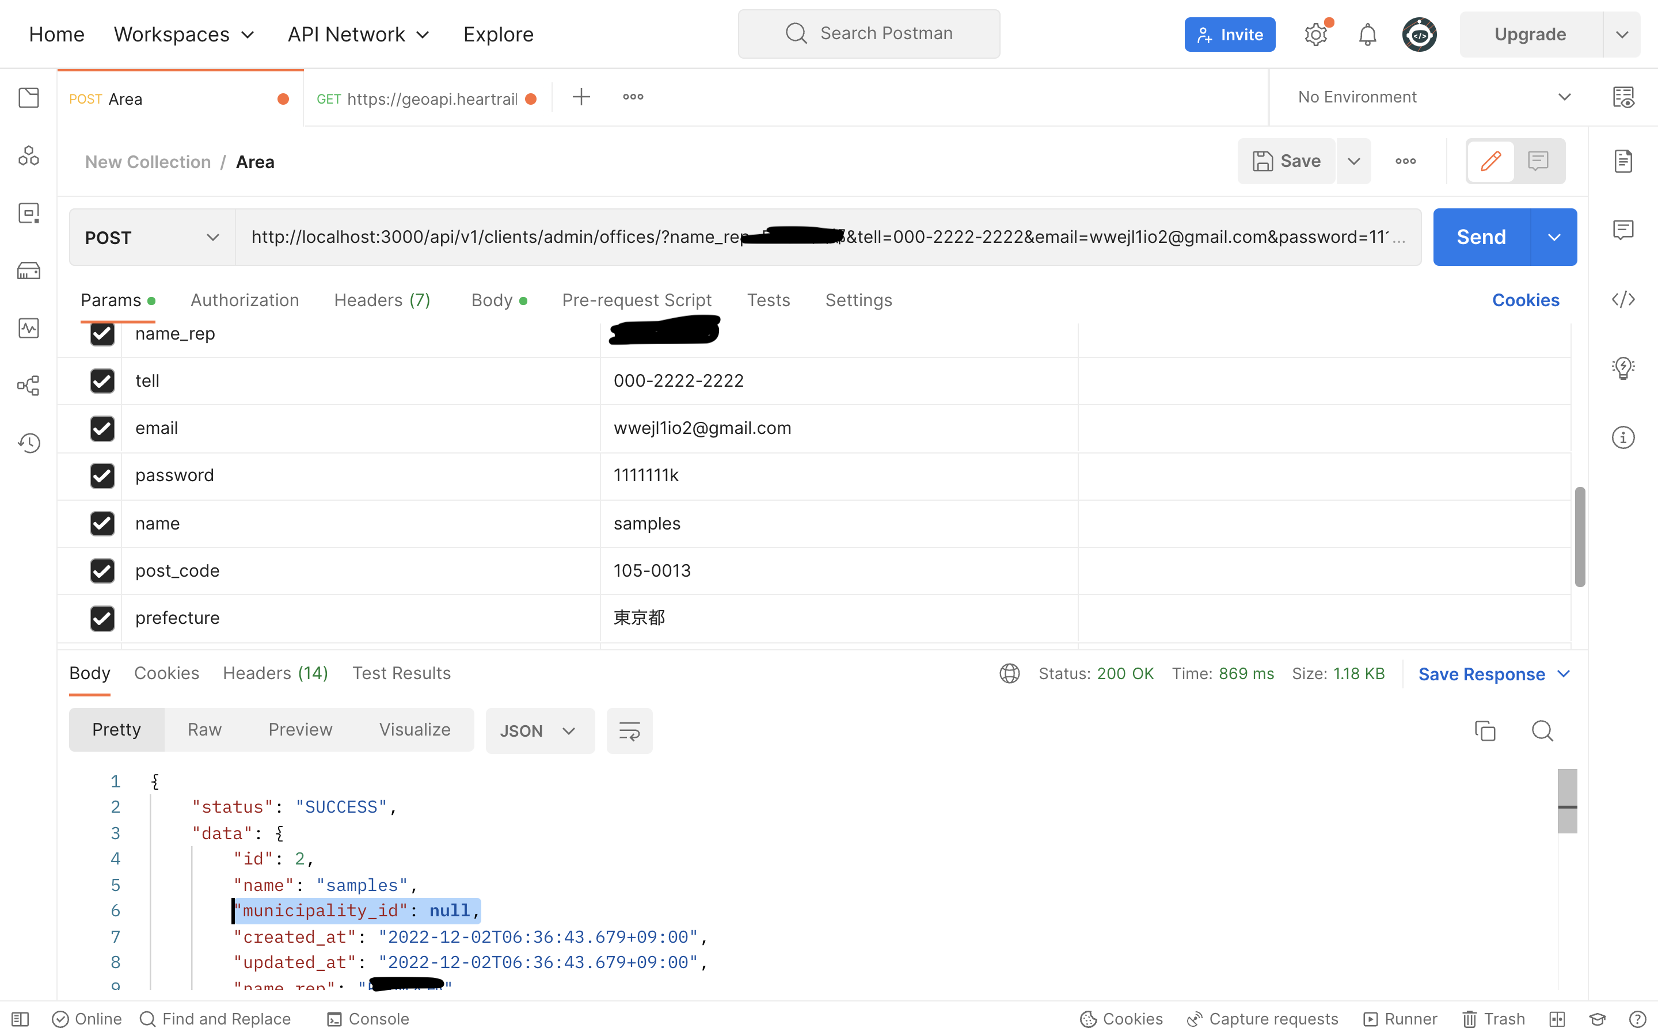This screenshot has height=1036, width=1658.
Task: Open the POST method dropdown
Action: (151, 237)
